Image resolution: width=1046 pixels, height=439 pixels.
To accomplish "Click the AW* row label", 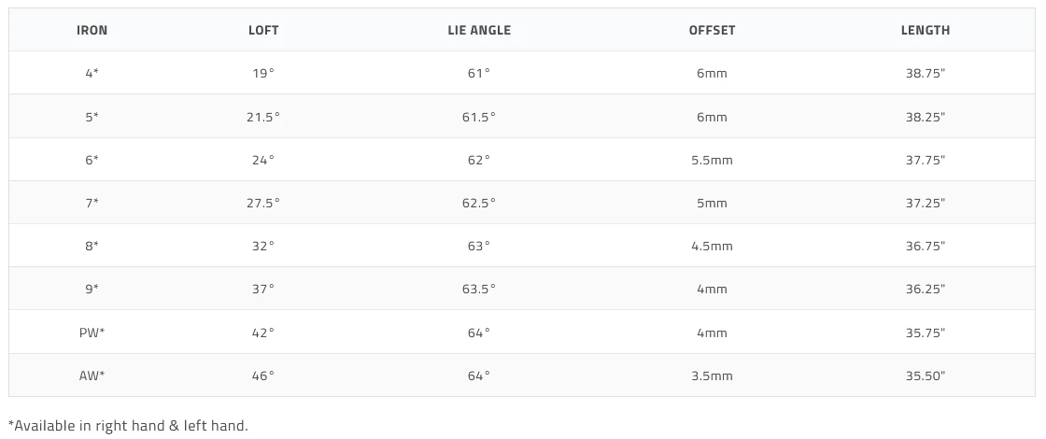I will (92, 375).
